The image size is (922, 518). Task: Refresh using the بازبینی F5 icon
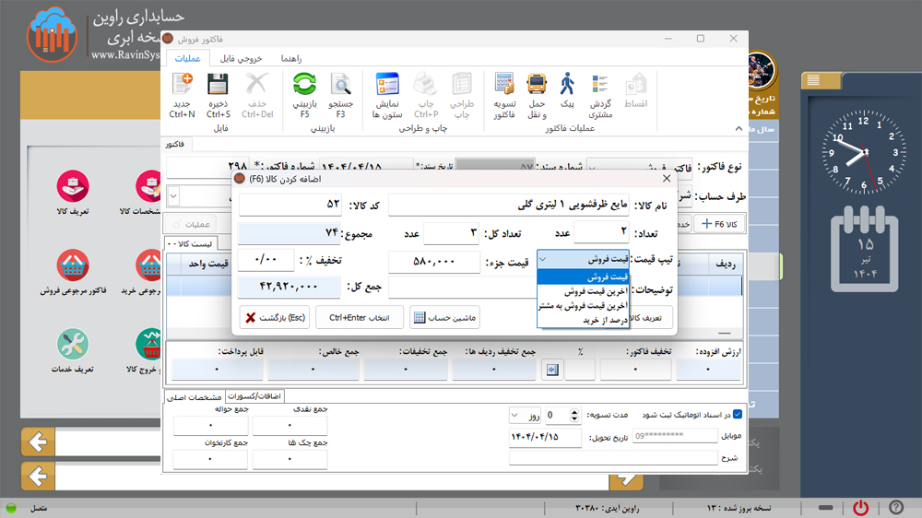[304, 87]
